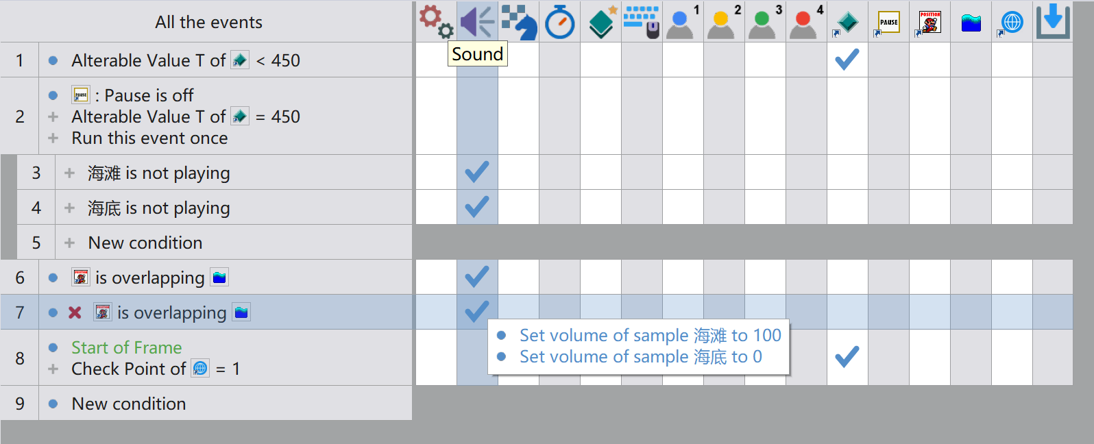Click the checkmark in event 1 row

pos(847,60)
